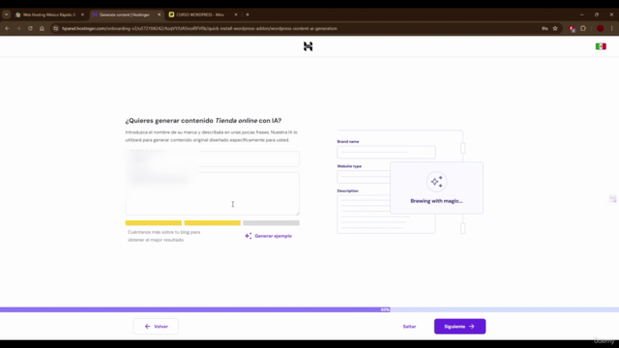This screenshot has height=348, width=619.
Task: Switch to the Generate content Hostinger tab
Action: 125,14
